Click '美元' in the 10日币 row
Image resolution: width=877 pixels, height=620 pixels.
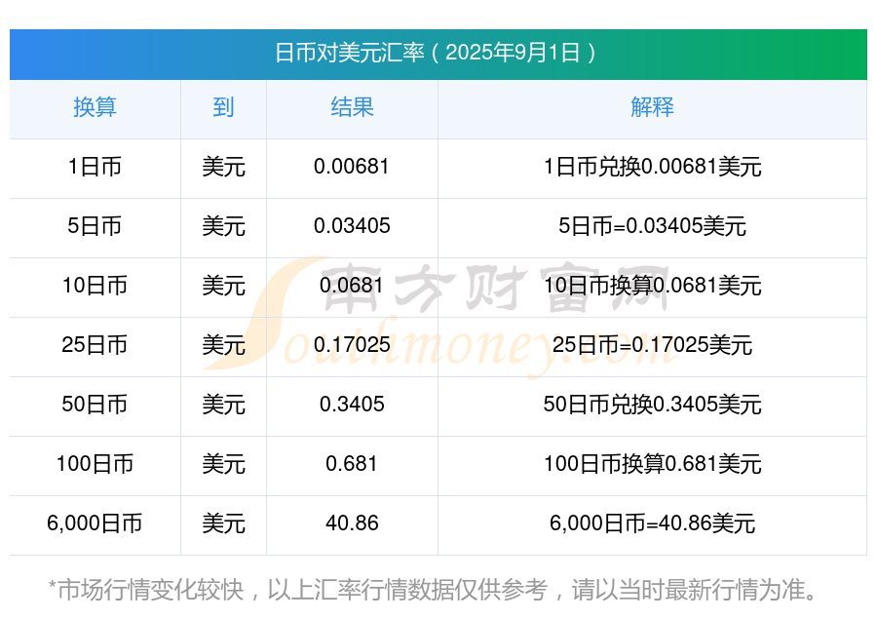click(223, 286)
